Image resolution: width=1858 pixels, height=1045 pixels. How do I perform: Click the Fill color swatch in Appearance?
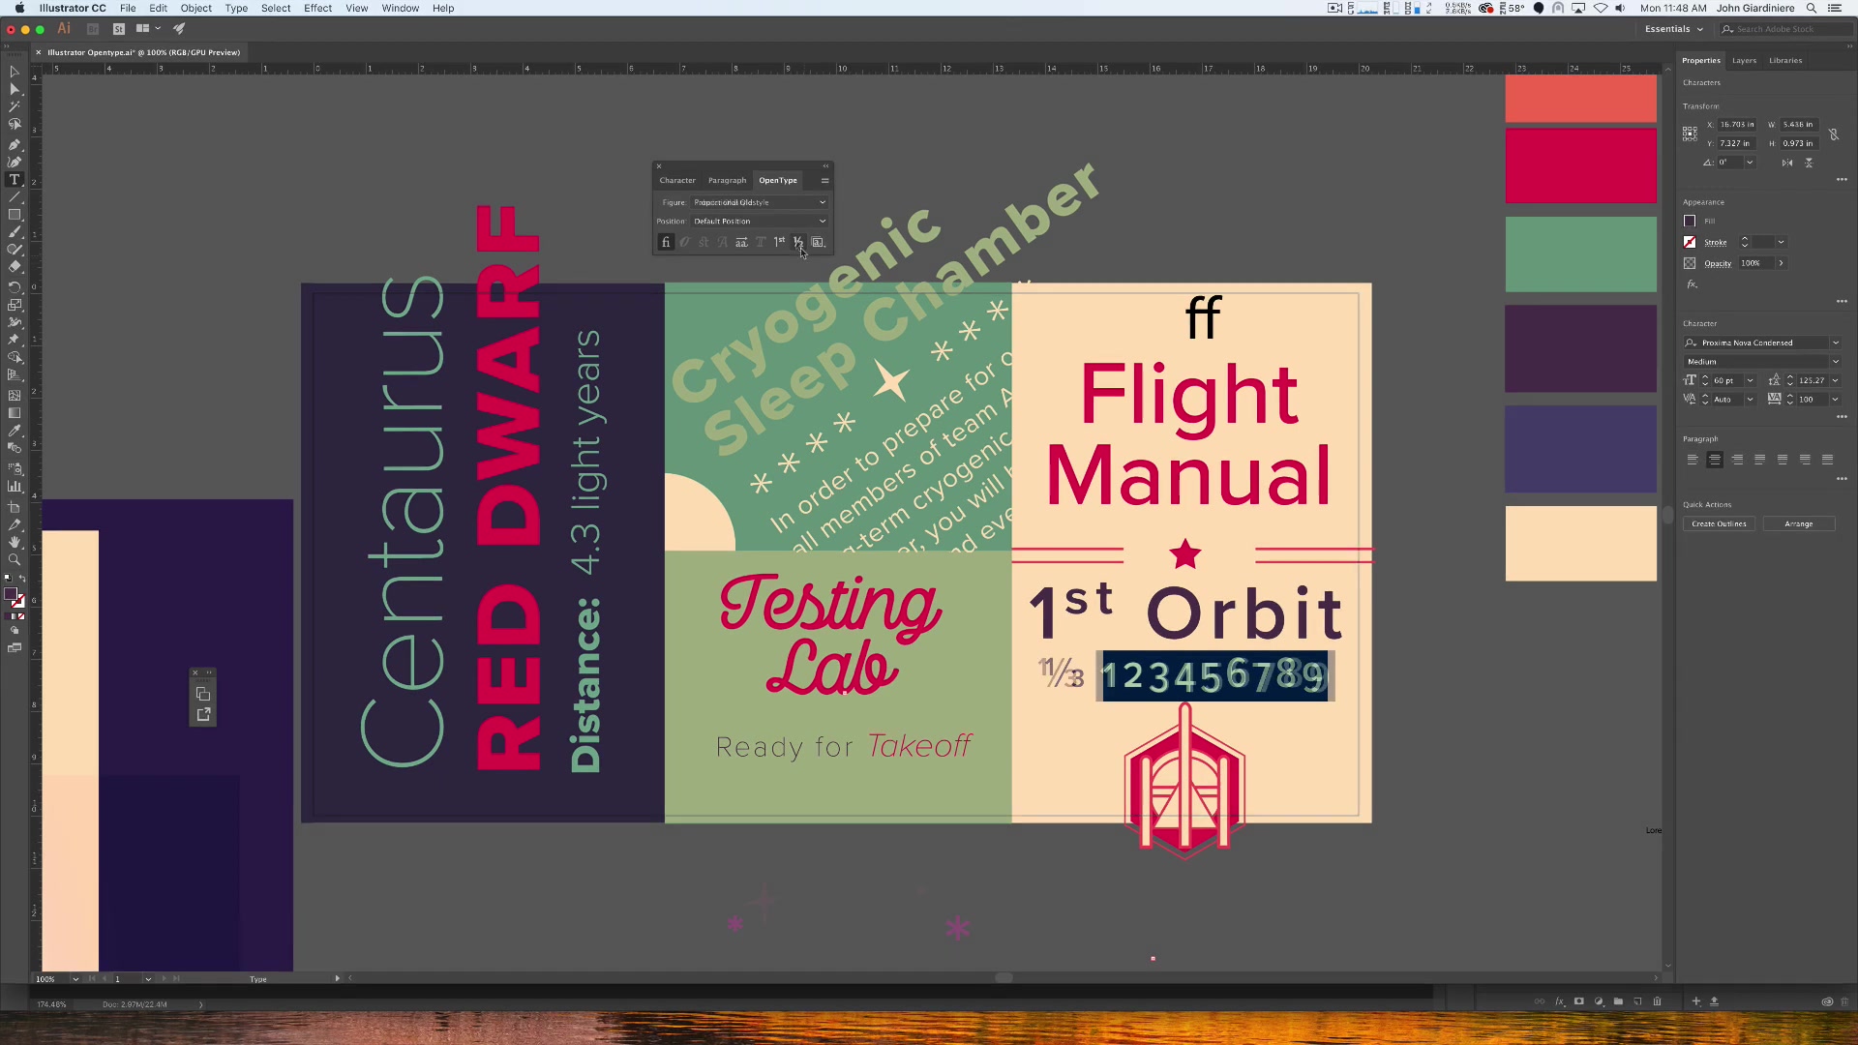click(1690, 221)
